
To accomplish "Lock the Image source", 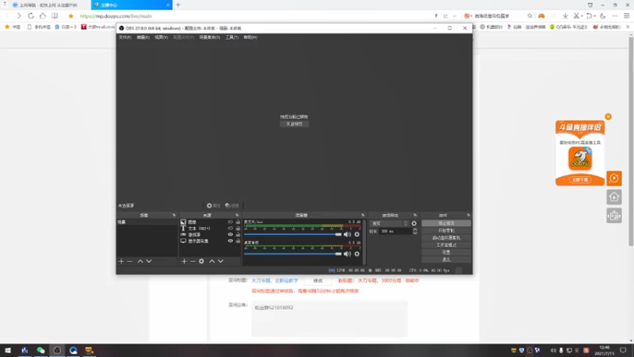I will (x=238, y=222).
